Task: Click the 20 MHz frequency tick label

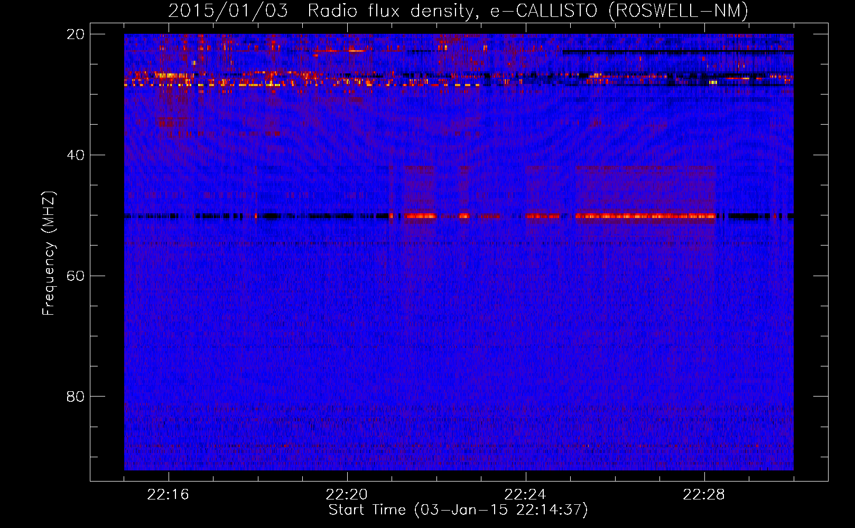Action: point(76,34)
